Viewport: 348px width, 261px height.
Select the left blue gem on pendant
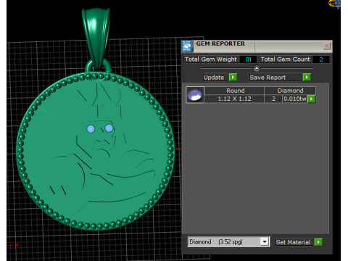[x=91, y=129]
